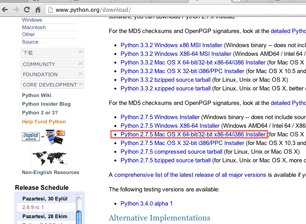
Task: Open the Source sidebar link
Action: click(x=30, y=42)
